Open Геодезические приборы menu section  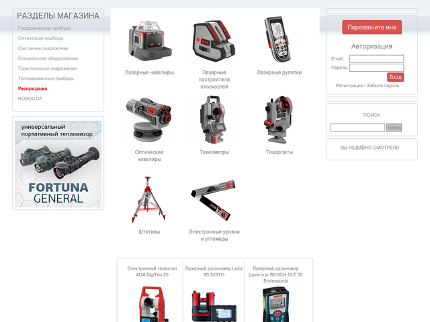click(44, 28)
